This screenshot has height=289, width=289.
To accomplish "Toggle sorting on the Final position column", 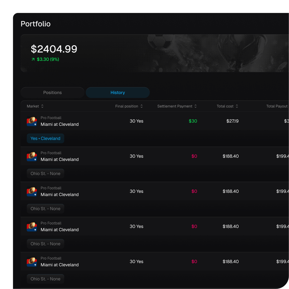I will (x=142, y=106).
